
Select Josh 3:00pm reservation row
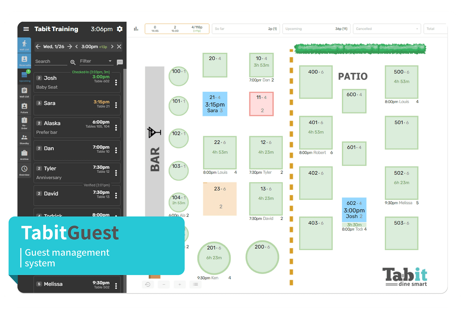77,82
